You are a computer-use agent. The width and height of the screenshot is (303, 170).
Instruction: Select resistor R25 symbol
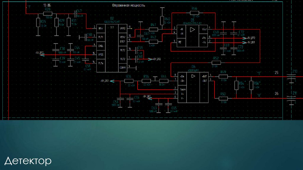click(38, 23)
